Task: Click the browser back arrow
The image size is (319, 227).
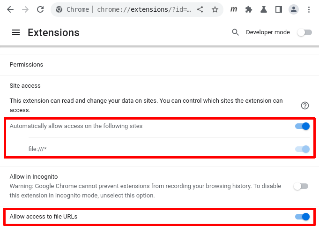Action: click(x=10, y=9)
